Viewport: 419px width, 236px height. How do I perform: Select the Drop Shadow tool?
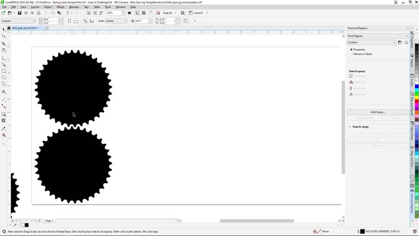4,114
